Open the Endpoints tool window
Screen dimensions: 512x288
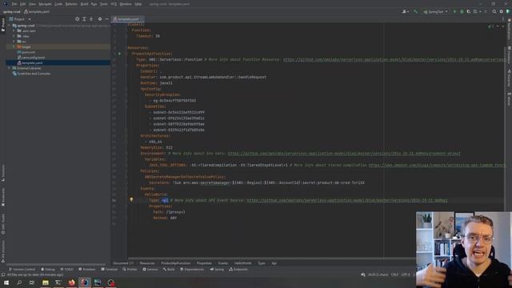pos(238,270)
